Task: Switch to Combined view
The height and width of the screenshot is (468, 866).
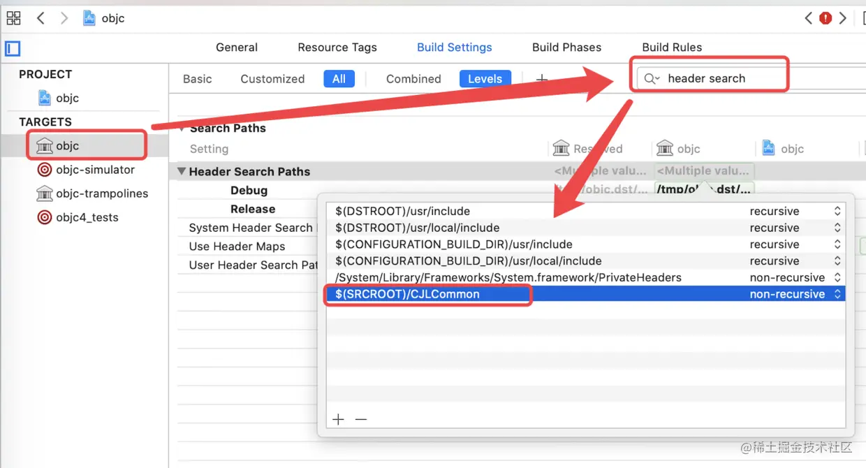Action: pyautogui.click(x=413, y=79)
